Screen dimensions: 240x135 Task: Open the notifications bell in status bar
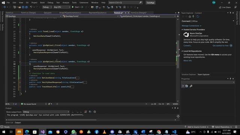(236, 127)
